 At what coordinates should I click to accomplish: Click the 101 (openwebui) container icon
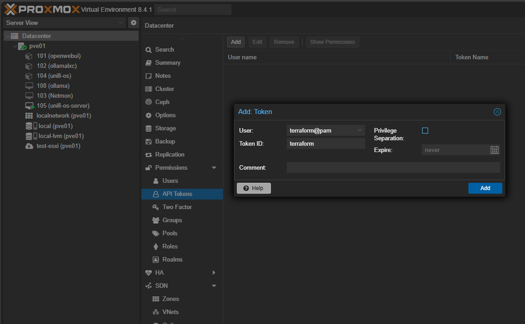point(29,56)
